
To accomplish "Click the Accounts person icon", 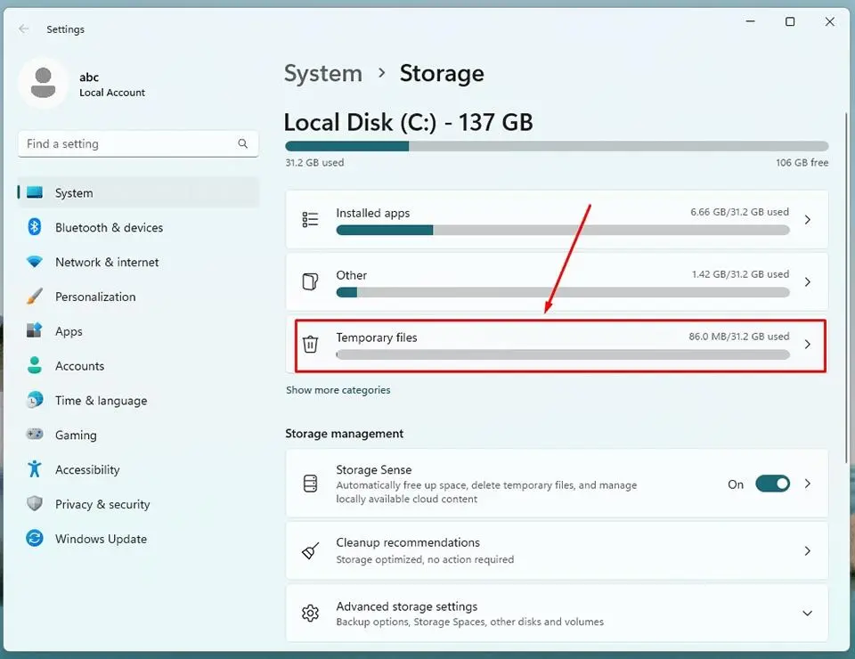I will click(x=35, y=365).
